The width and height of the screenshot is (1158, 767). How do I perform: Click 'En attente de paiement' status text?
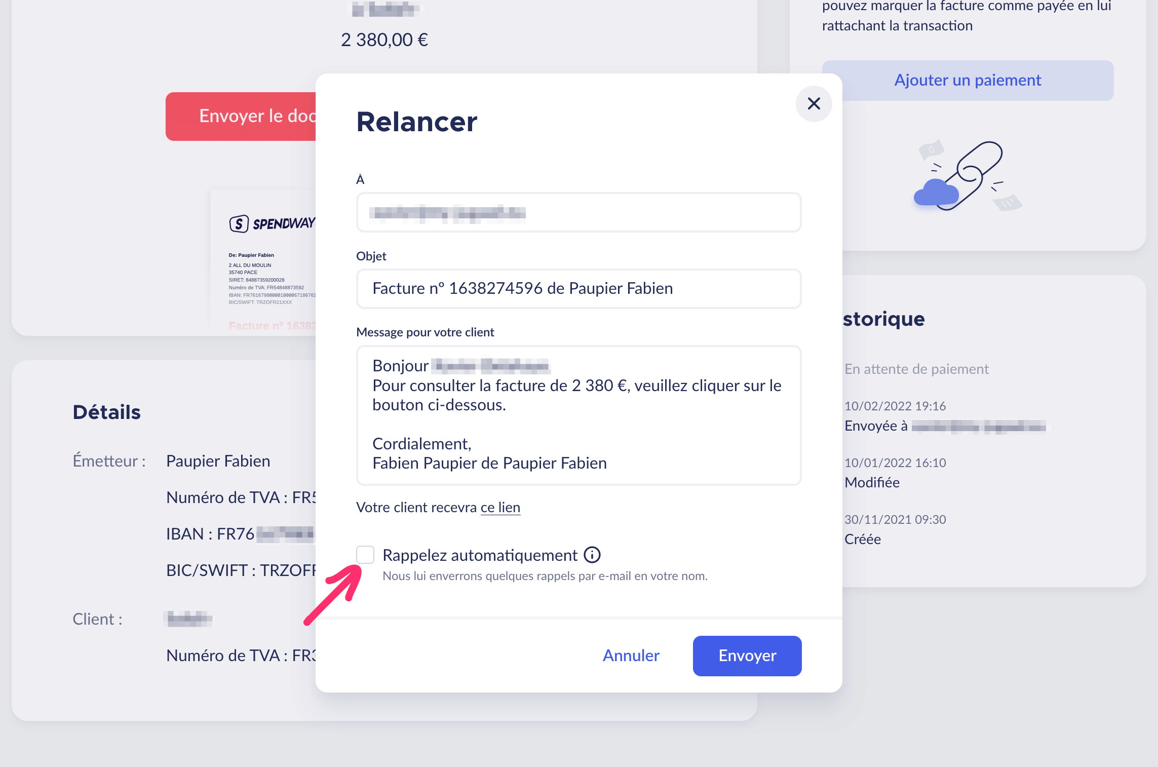coord(916,369)
